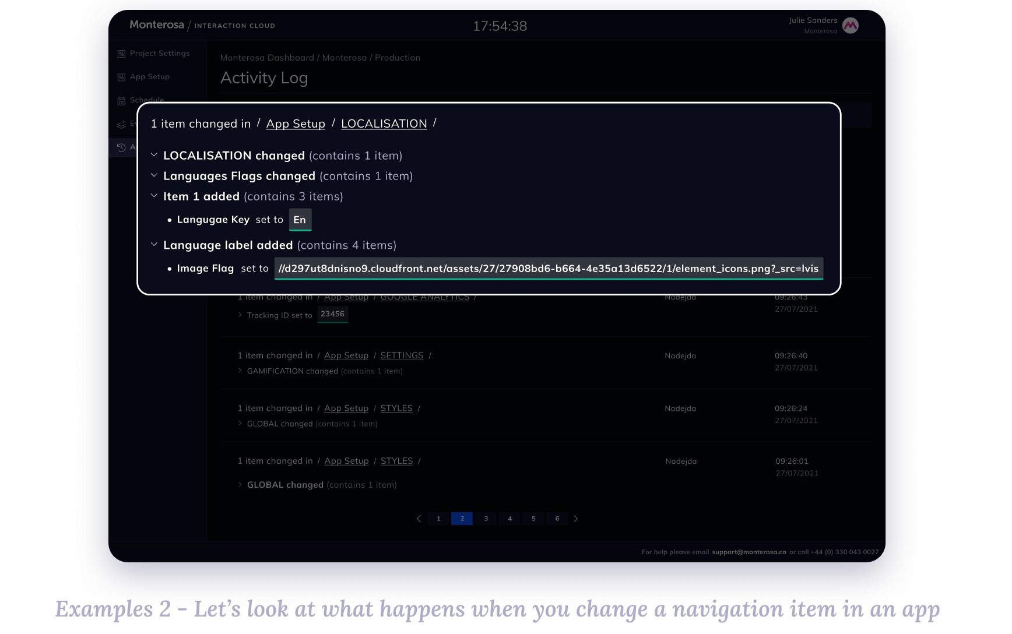The width and height of the screenshot is (1012, 634).
Task: Select page 4 in pagination
Action: click(509, 519)
